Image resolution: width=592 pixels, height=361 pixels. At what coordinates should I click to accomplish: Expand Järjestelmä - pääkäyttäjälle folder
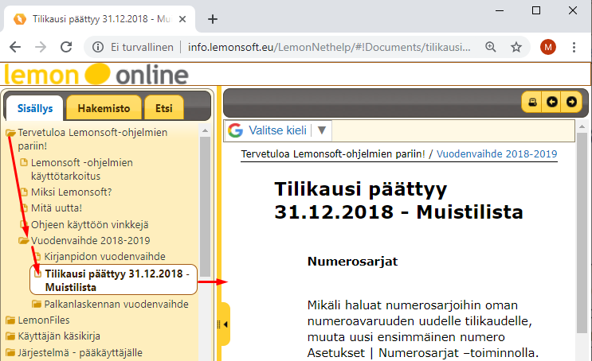pyautogui.click(x=10, y=353)
